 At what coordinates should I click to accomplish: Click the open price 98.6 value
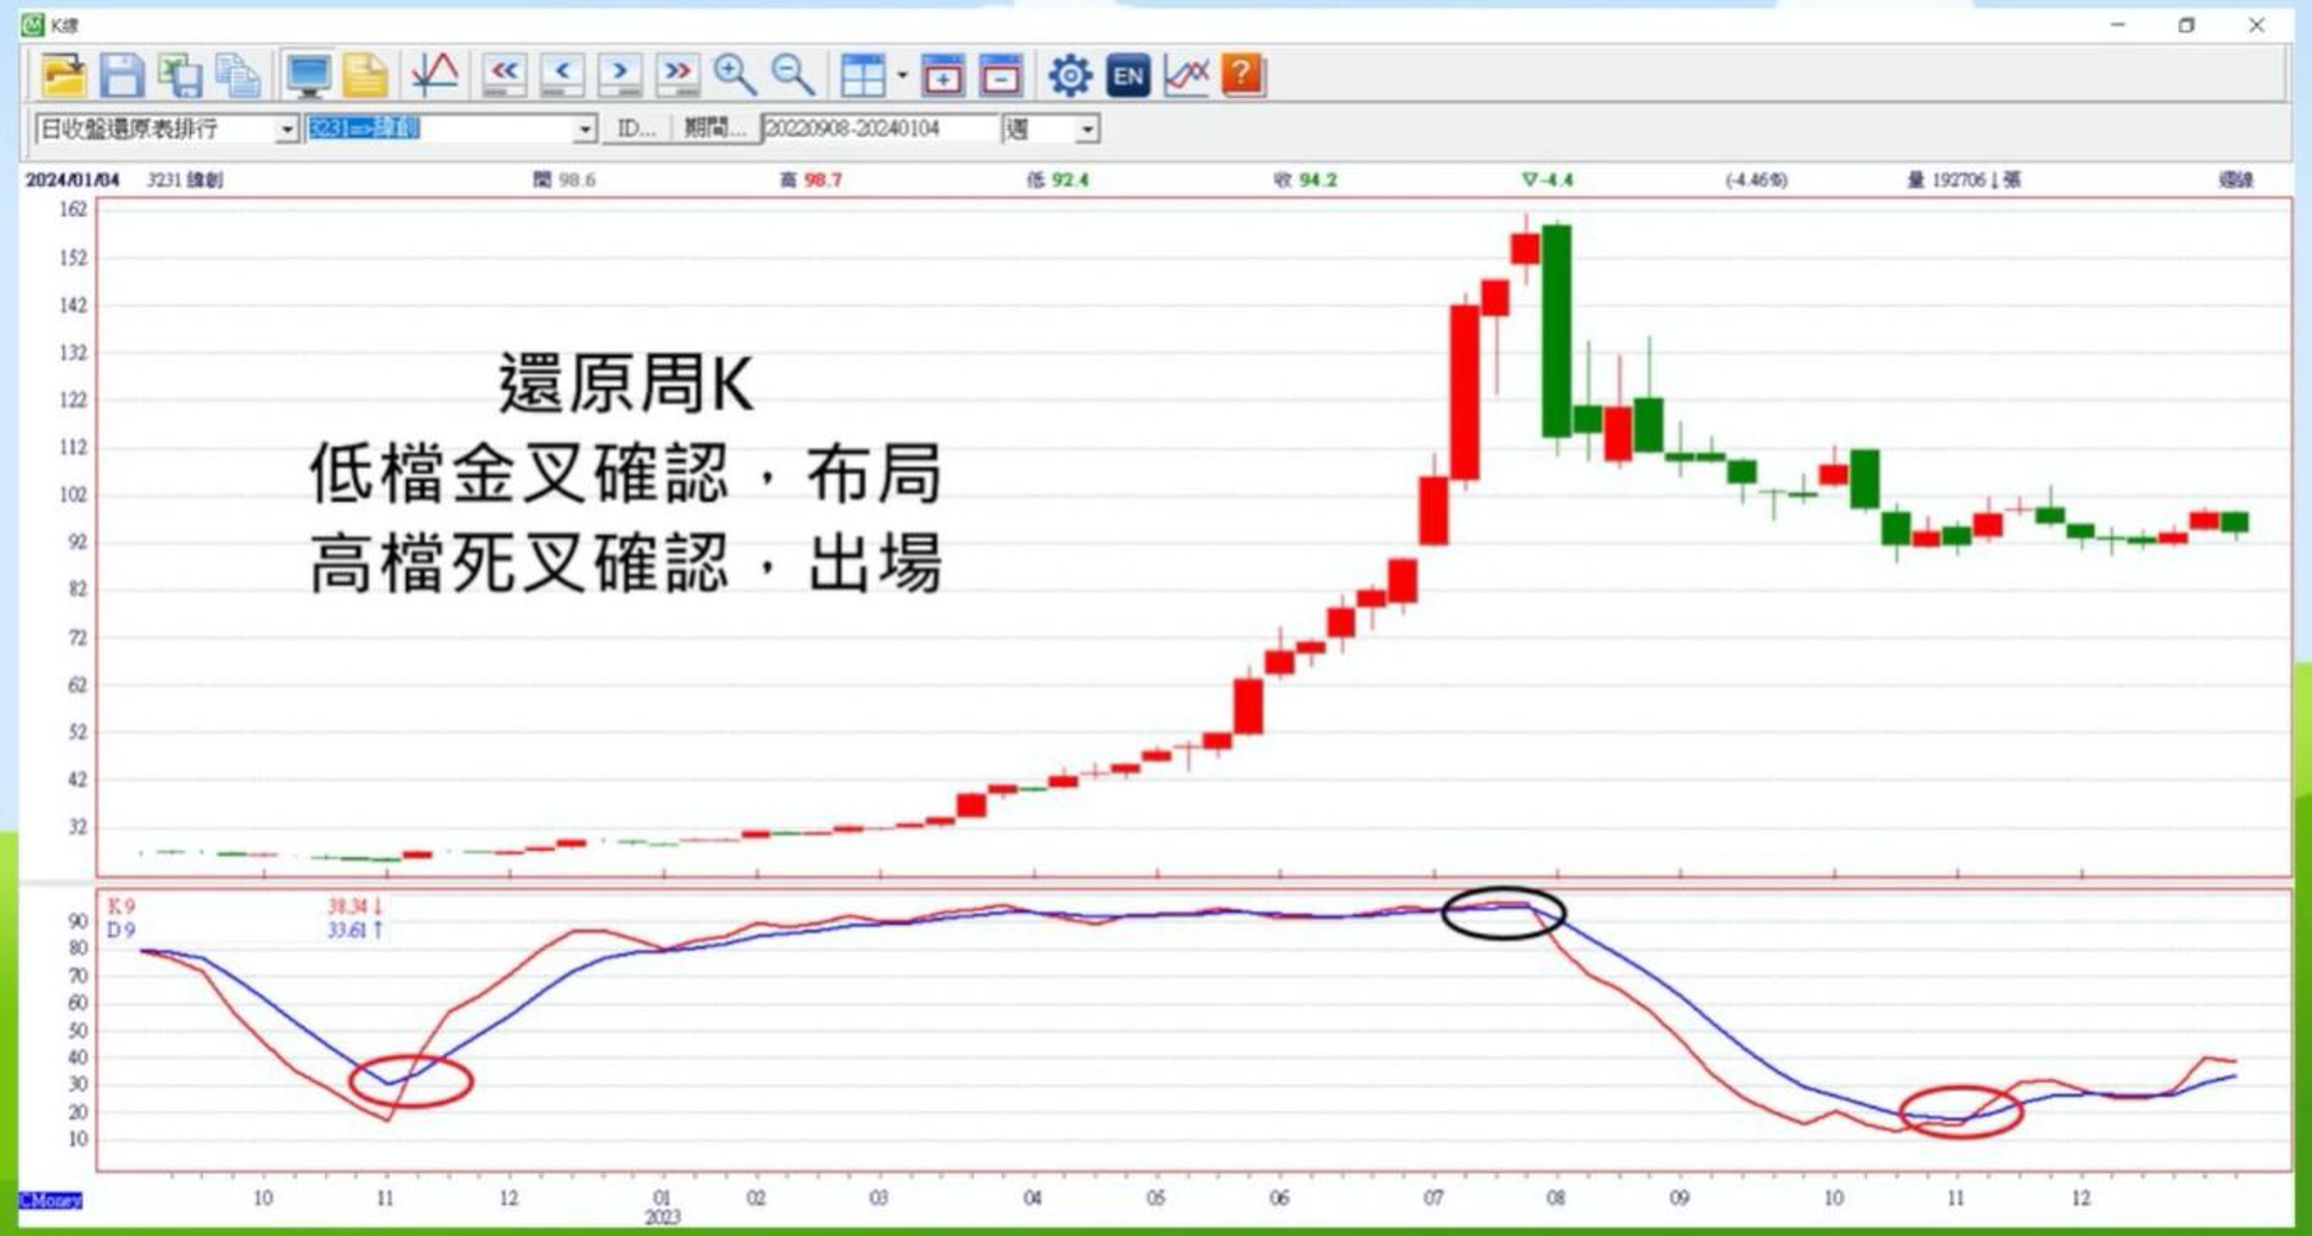point(576,180)
